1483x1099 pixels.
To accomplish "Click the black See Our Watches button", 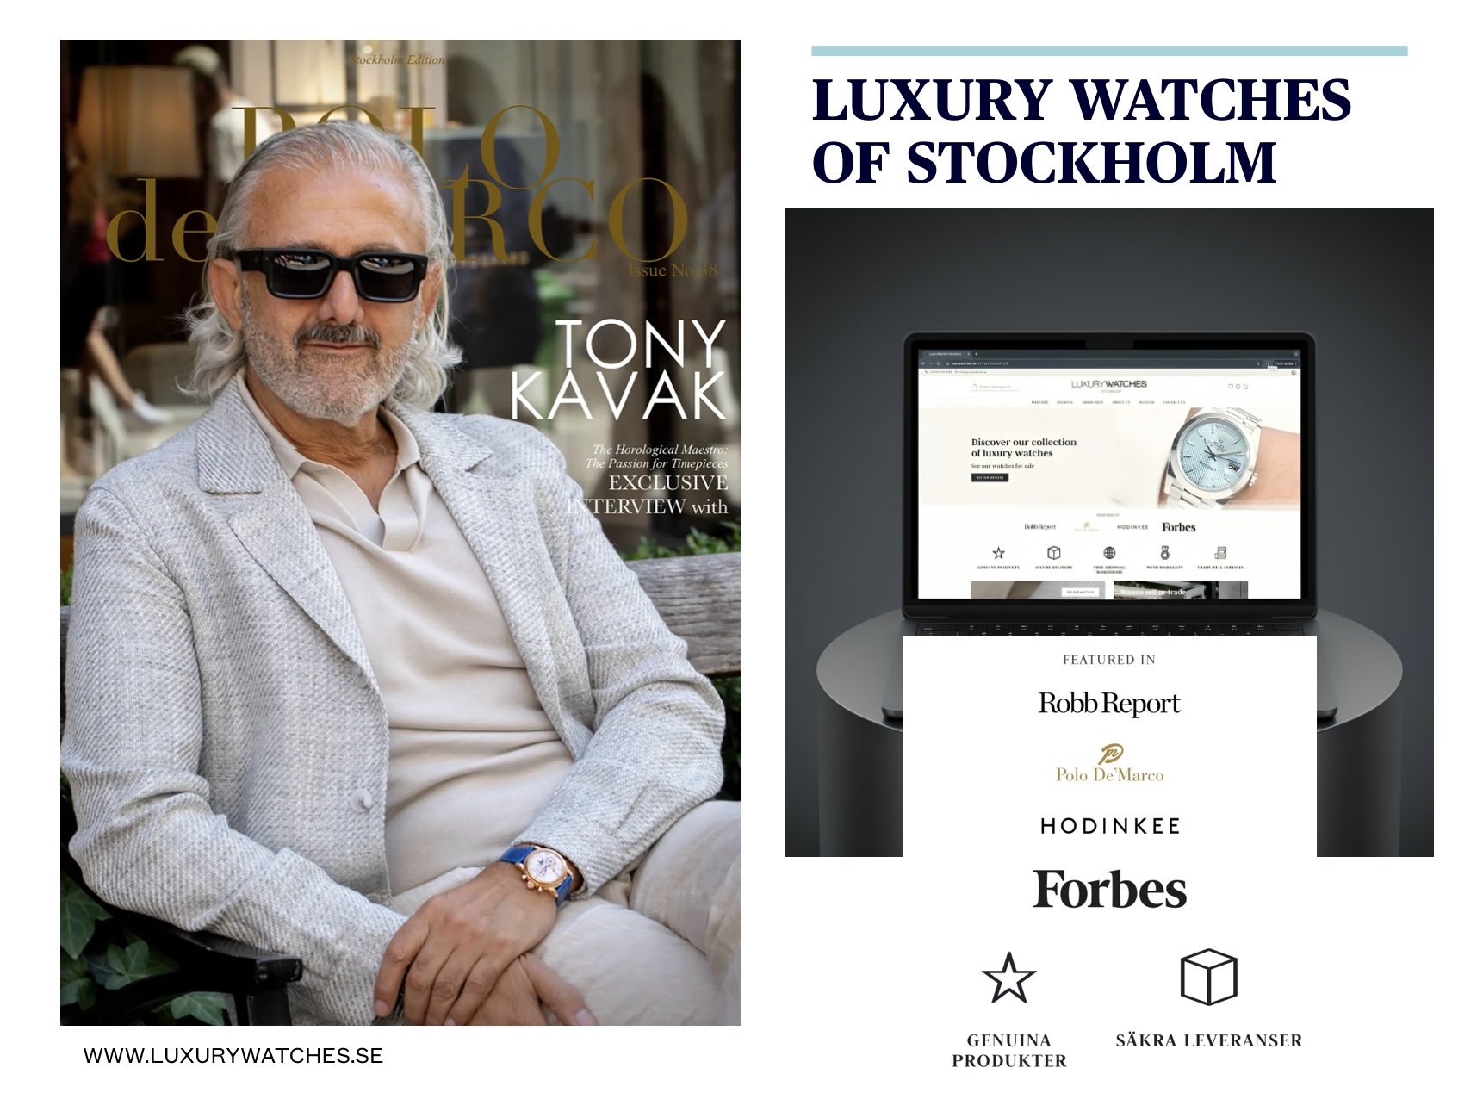I will point(990,477).
